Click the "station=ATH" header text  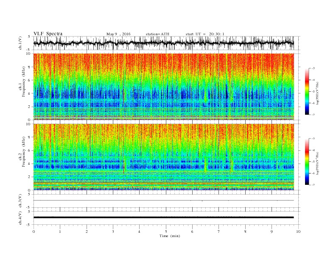pos(157,34)
